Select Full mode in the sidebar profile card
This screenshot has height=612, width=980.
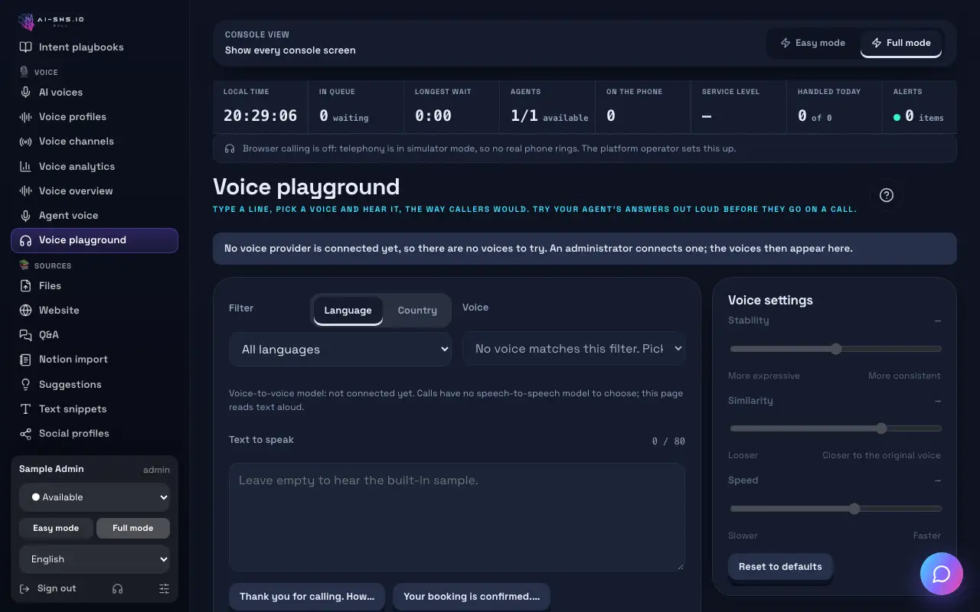(133, 528)
